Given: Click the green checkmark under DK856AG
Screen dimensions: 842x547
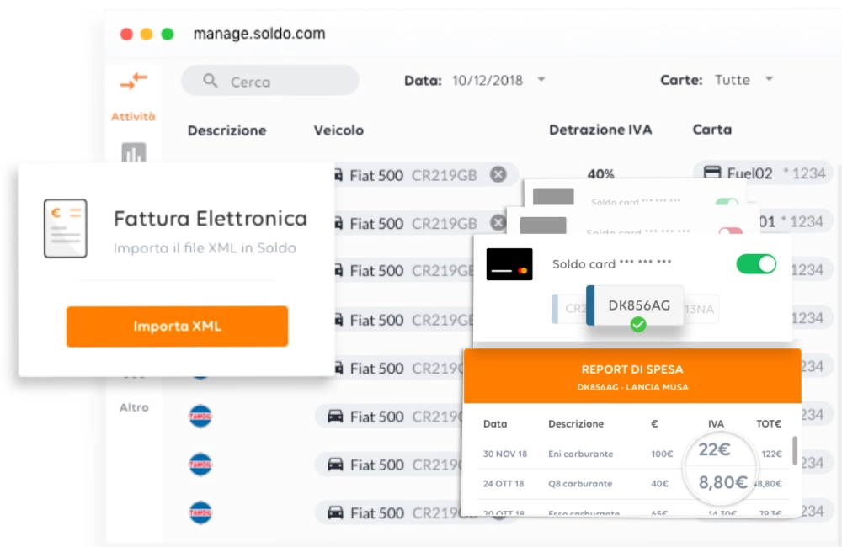Looking at the screenshot, I should coord(638,324).
